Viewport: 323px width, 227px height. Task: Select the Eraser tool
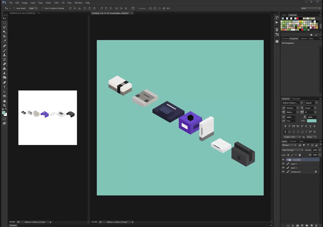click(4, 64)
